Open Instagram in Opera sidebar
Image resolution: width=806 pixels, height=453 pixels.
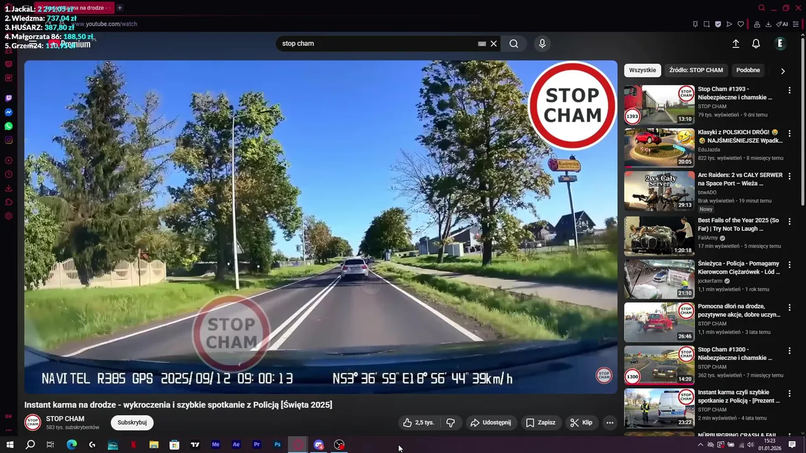coord(9,140)
